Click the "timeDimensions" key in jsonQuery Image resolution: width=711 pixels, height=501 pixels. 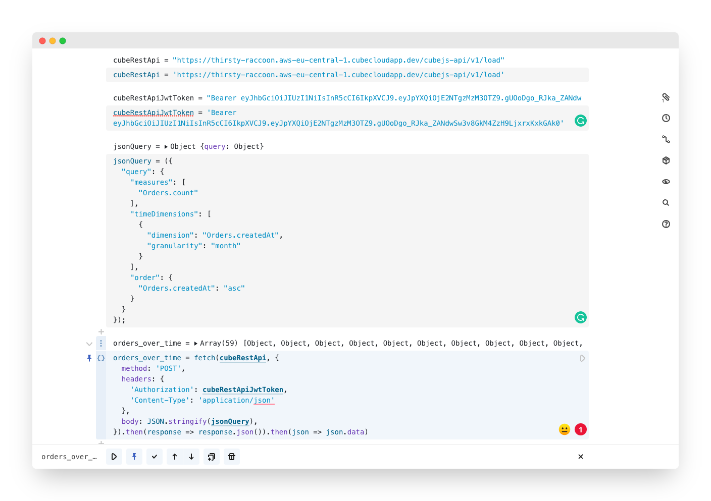coord(164,214)
